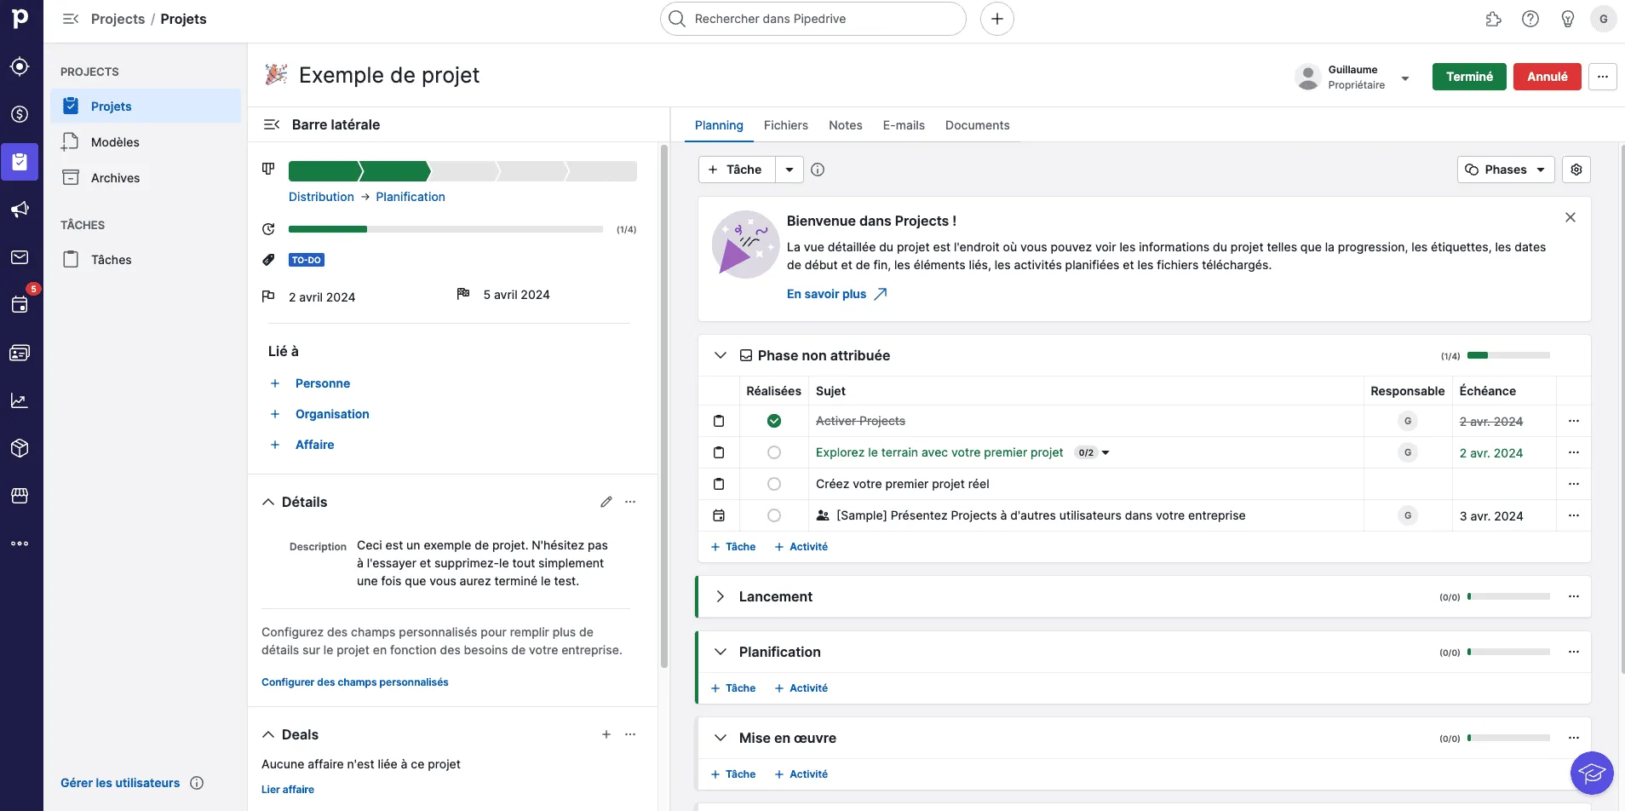The height and width of the screenshot is (811, 1625).
Task: Click the sidebar panel vertical scrollbar
Action: pos(664,406)
